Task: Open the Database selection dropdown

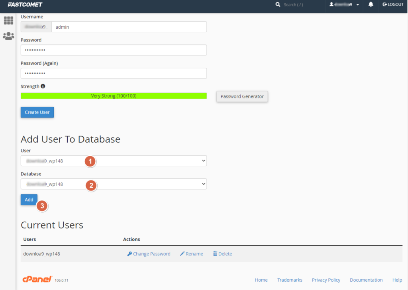Action: pyautogui.click(x=114, y=184)
